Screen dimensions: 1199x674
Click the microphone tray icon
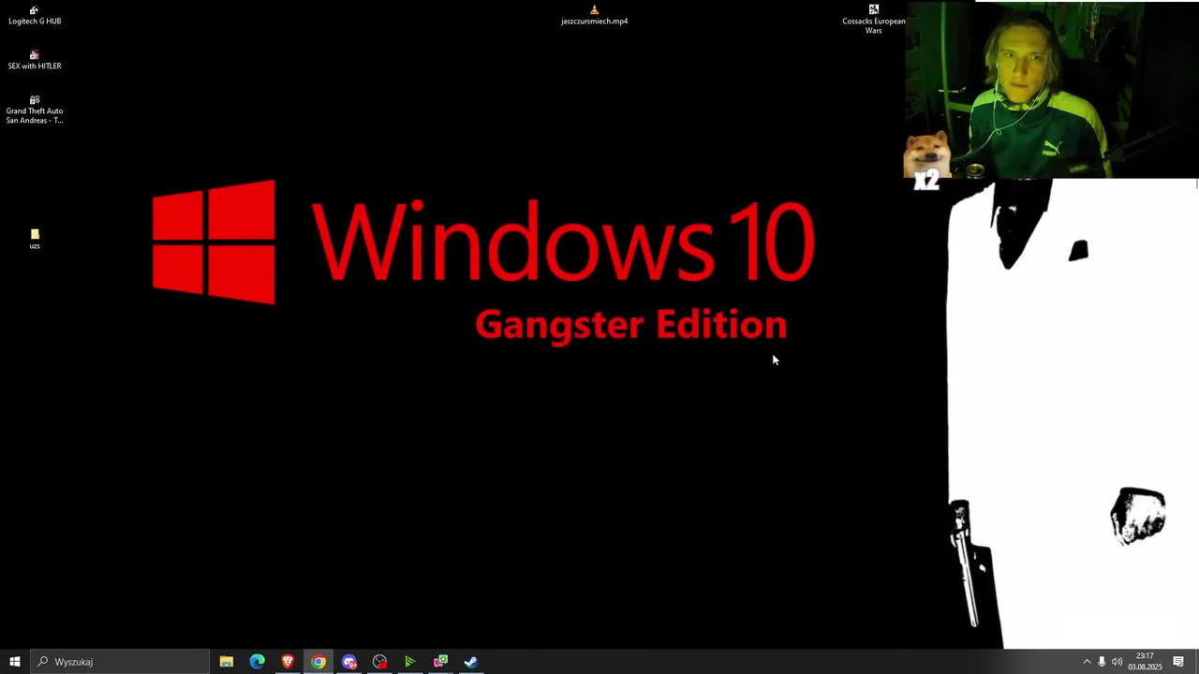1102,662
